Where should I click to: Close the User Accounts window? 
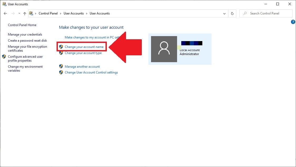pyautogui.click(x=290, y=4)
